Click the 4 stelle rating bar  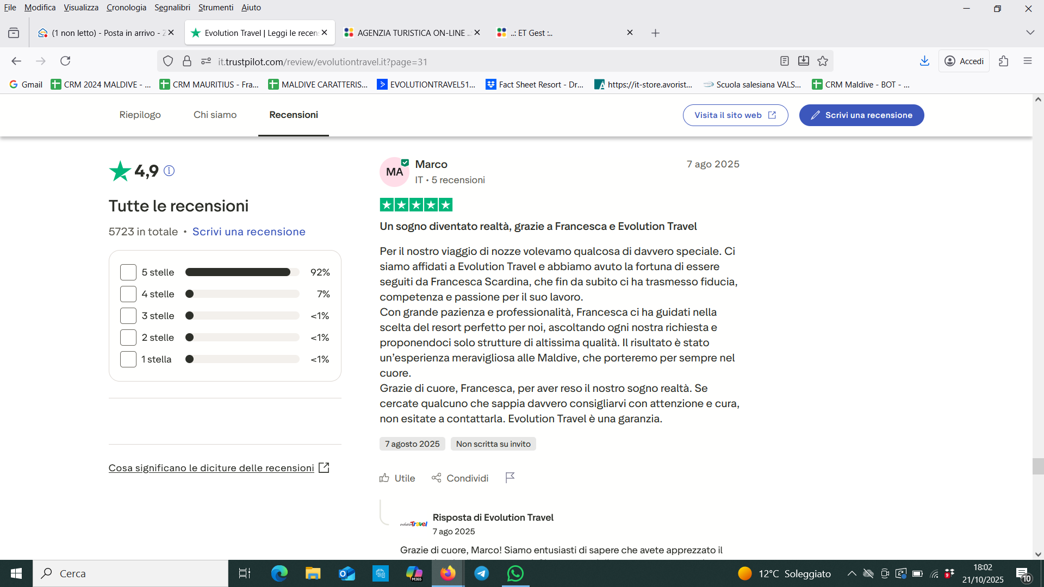pos(243,294)
